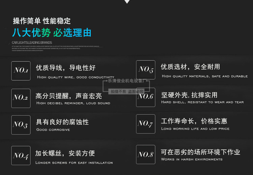This screenshot has width=253, height=175.
Task: Click 'Long working life and low price'
Action: tap(195, 129)
